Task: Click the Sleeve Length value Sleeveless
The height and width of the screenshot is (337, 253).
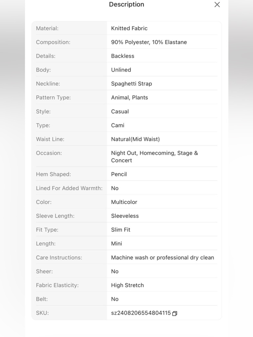Action: (125, 216)
